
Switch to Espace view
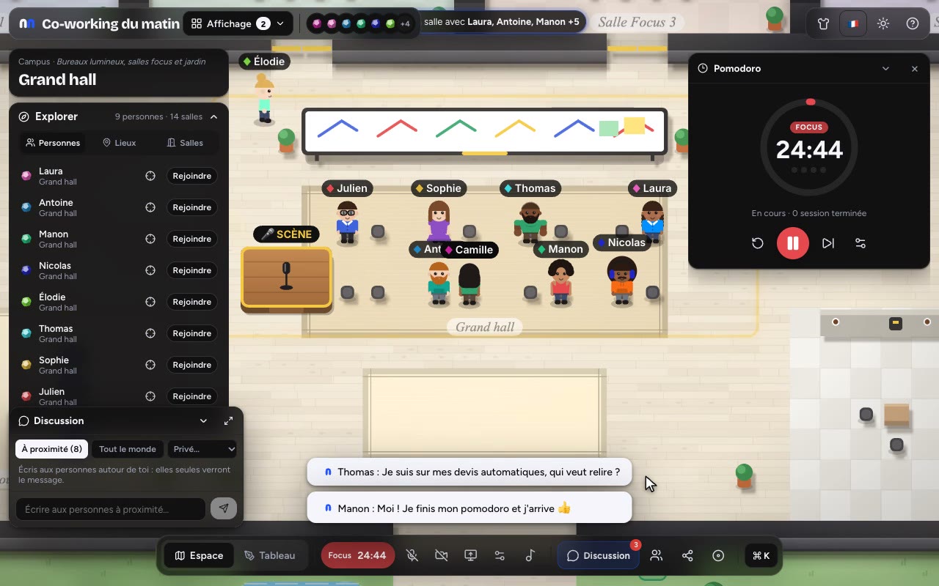(199, 555)
